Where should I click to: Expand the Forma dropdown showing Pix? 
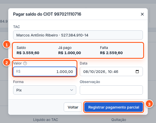pos(45,90)
